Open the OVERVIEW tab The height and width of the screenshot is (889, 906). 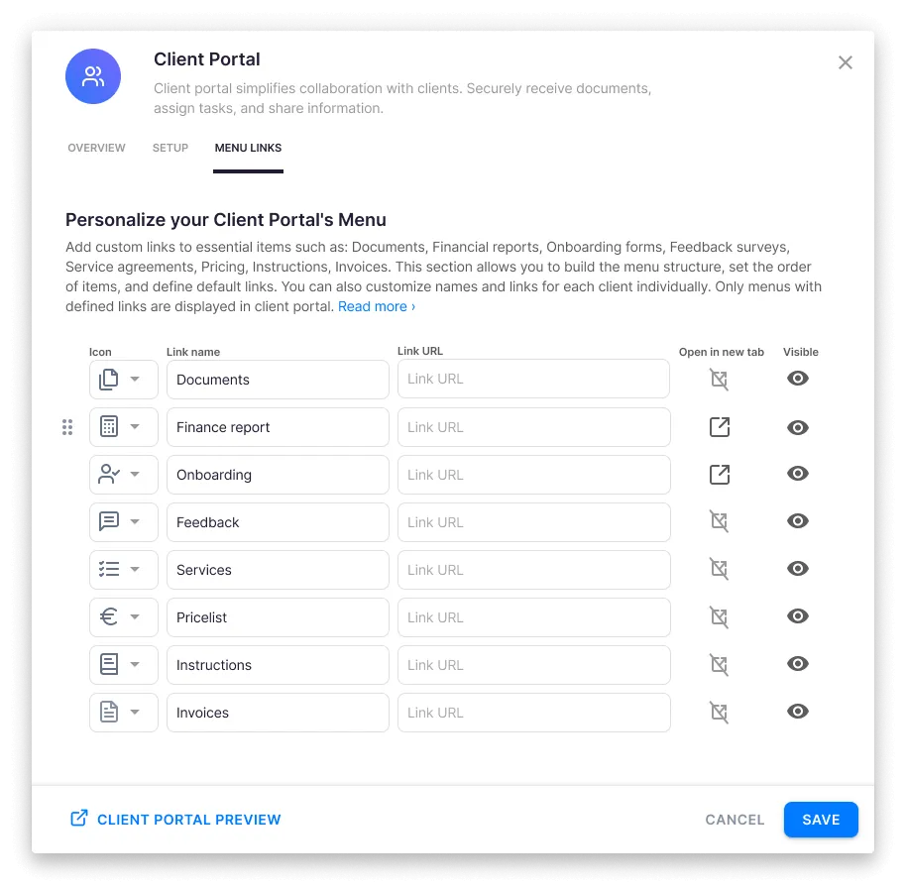click(96, 147)
